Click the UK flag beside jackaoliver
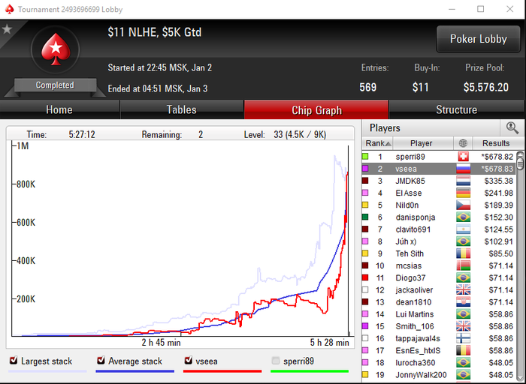 [x=463, y=289]
